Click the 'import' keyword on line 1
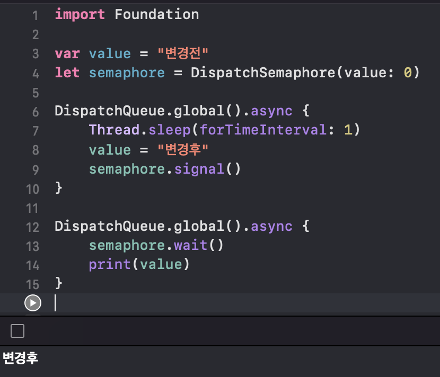Screen dimensions: 440x377 point(80,15)
